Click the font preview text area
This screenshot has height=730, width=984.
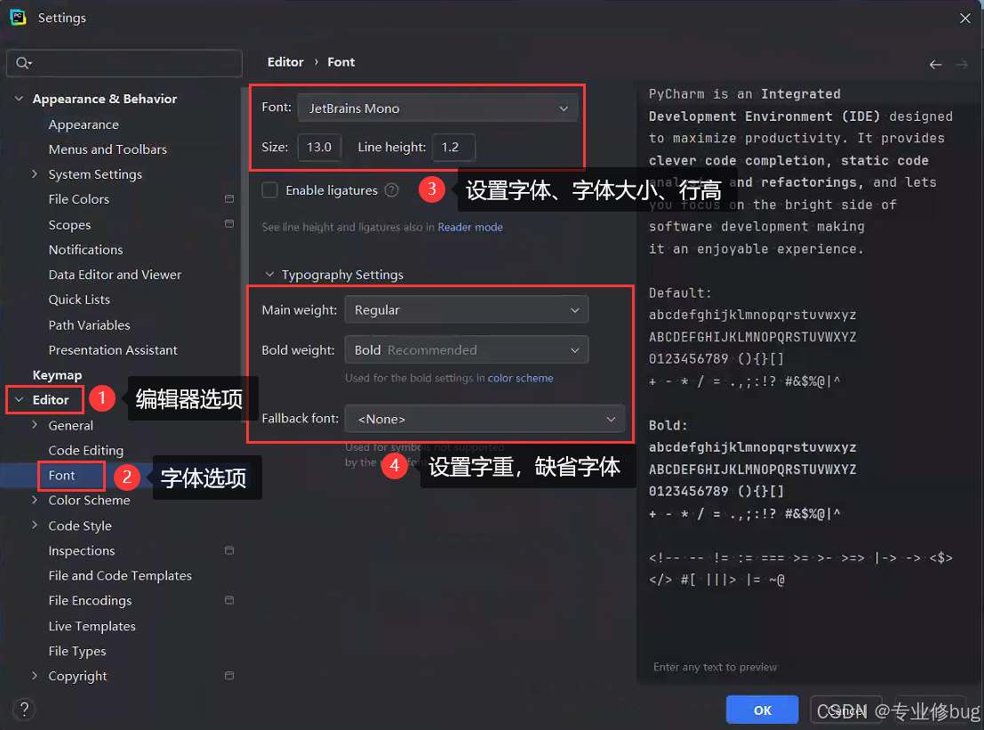point(806,381)
